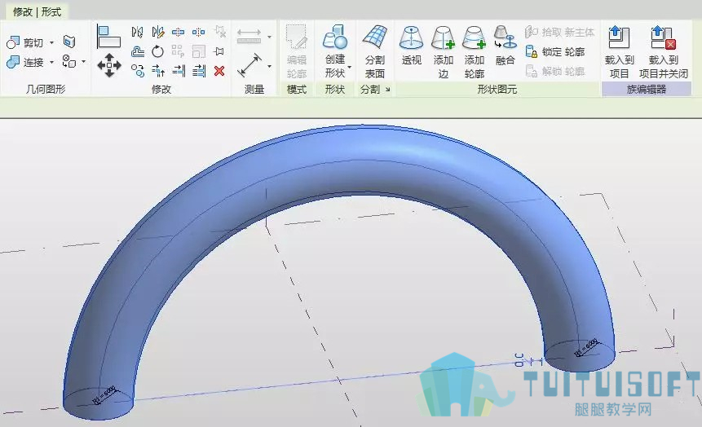Screen dimensions: 702x427
Task: Click the 添加边 button
Action: tap(444, 52)
